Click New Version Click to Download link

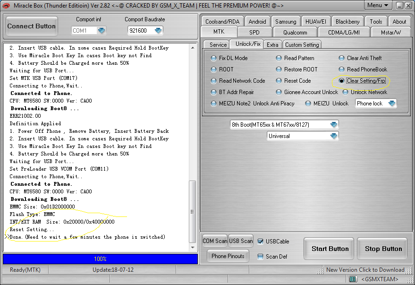pos(365,269)
